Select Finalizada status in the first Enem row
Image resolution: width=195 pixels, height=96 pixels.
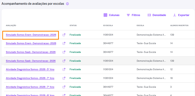pyautogui.click(x=75, y=35)
